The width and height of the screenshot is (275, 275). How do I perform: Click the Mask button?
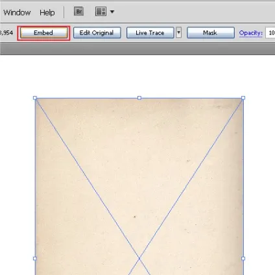[211, 33]
